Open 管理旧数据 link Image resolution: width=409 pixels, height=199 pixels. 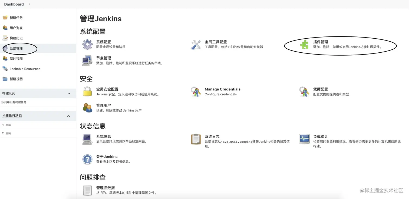point(105,188)
